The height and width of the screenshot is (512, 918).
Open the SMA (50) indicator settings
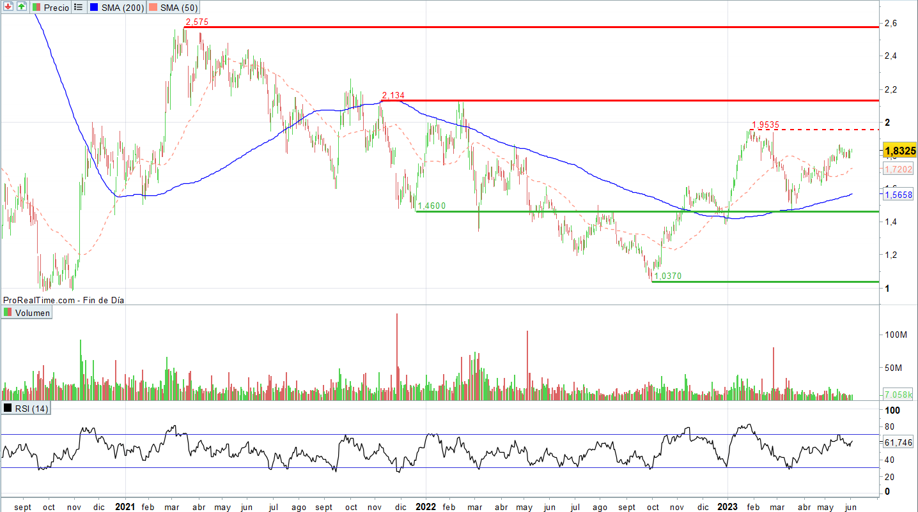(173, 7)
